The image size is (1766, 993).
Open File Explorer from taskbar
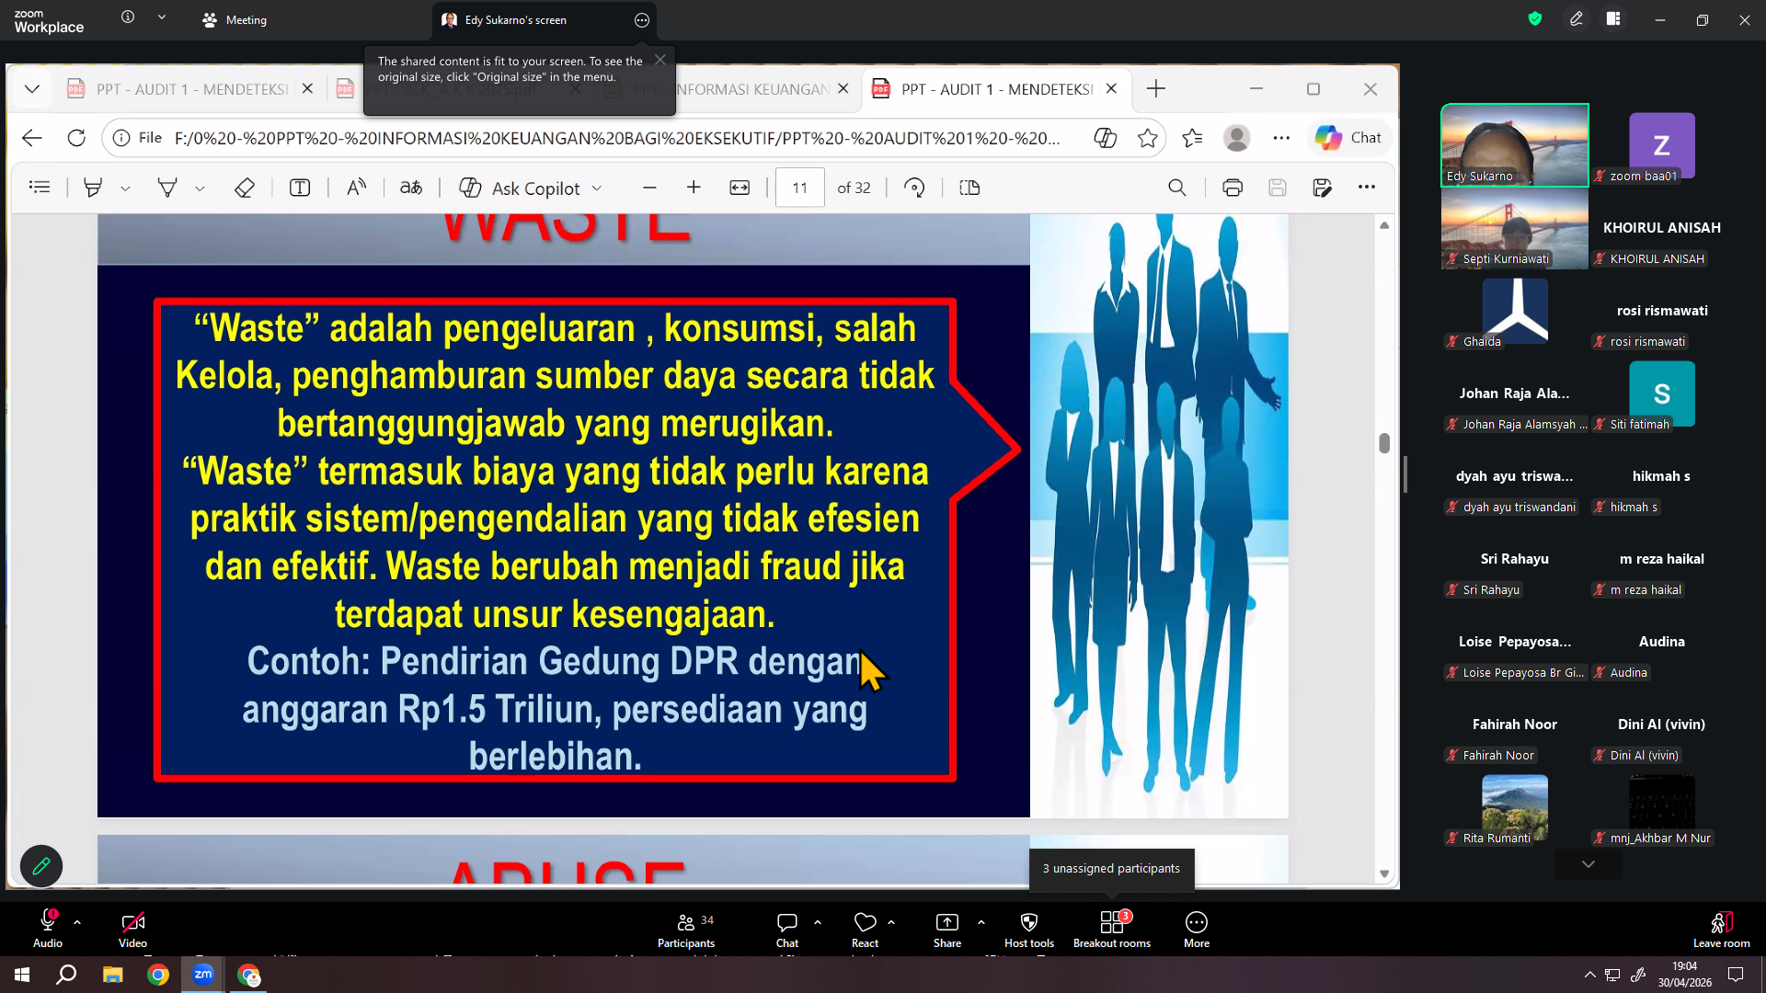[112, 975]
